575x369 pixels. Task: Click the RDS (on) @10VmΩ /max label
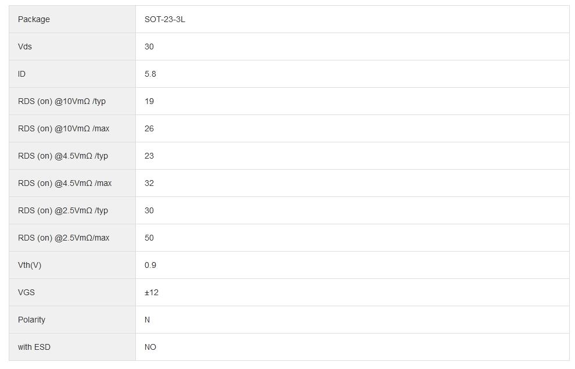click(63, 128)
